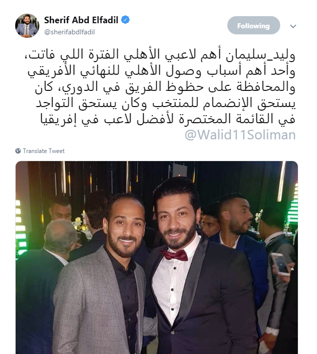Viewport: 317px width, 354px height.
Task: Open the Sherif Abd Elfadil display name
Action: coord(81,20)
